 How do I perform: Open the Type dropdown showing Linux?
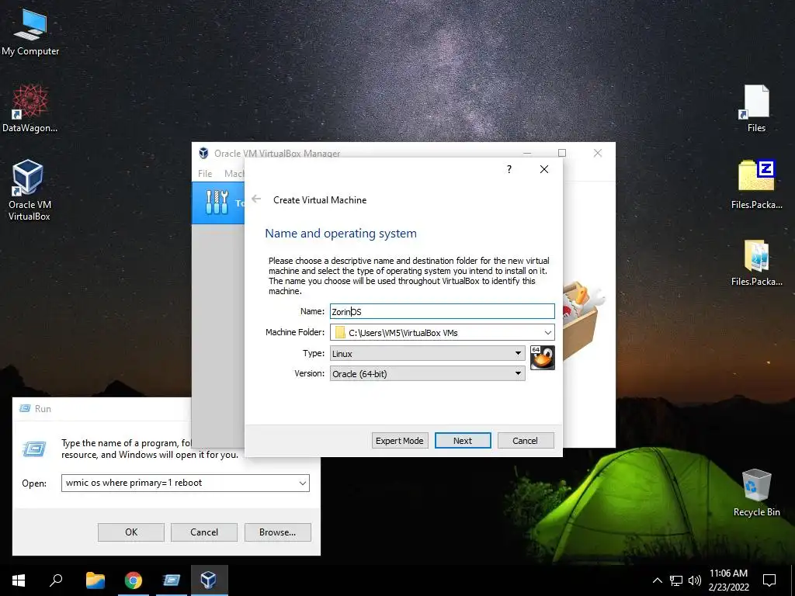tap(428, 353)
